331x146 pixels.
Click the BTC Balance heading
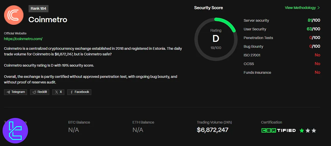pos(79,122)
